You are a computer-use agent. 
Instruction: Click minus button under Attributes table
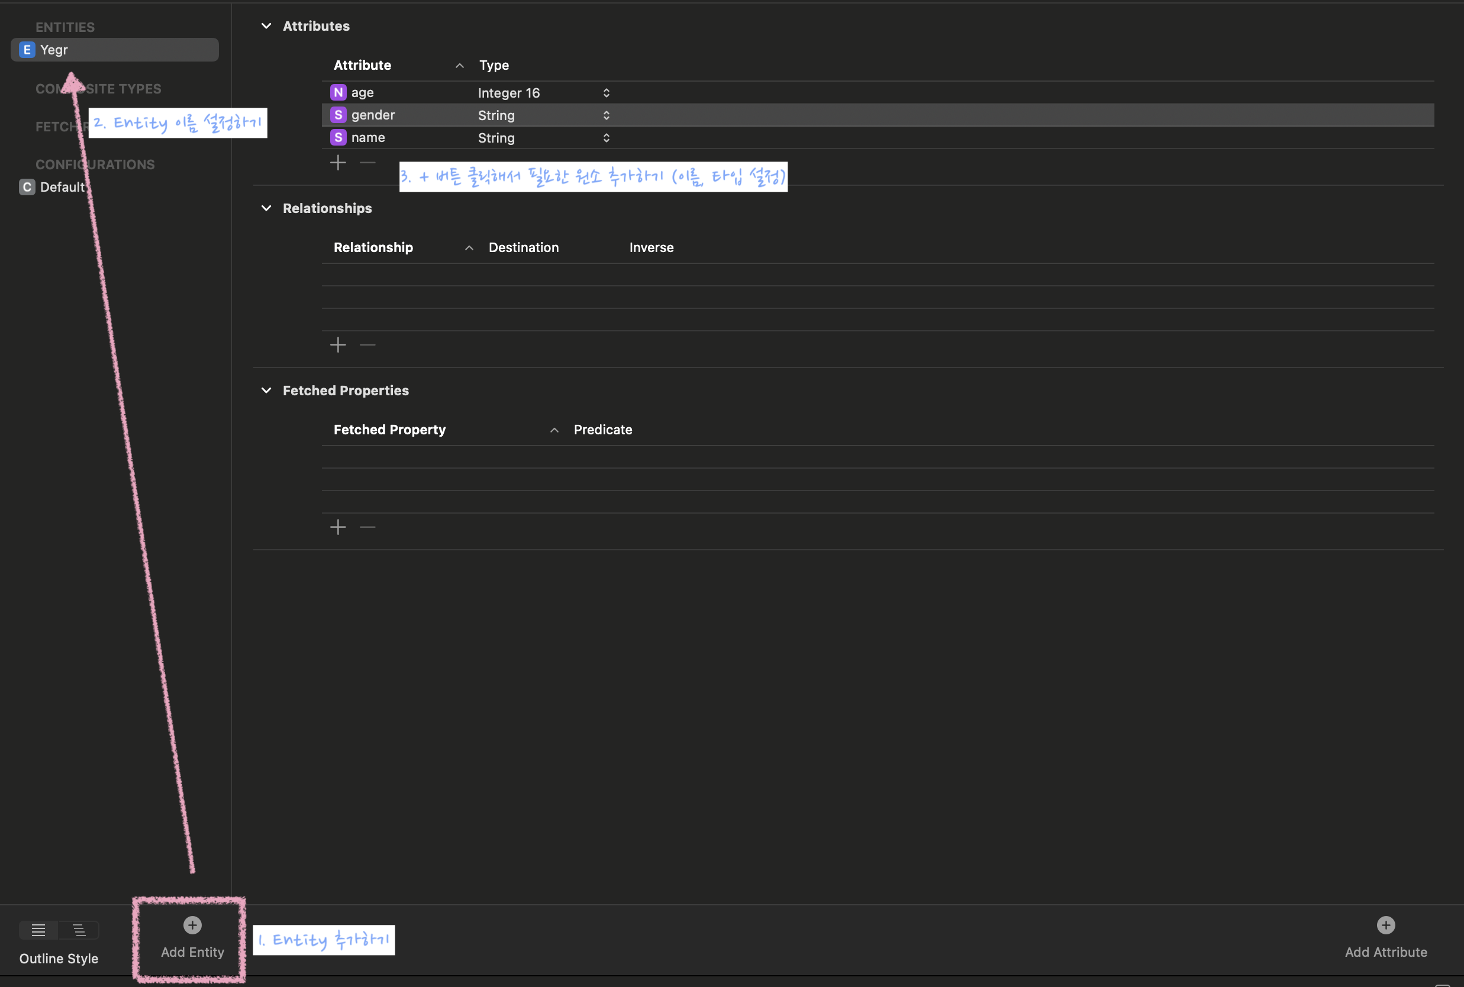(x=367, y=163)
